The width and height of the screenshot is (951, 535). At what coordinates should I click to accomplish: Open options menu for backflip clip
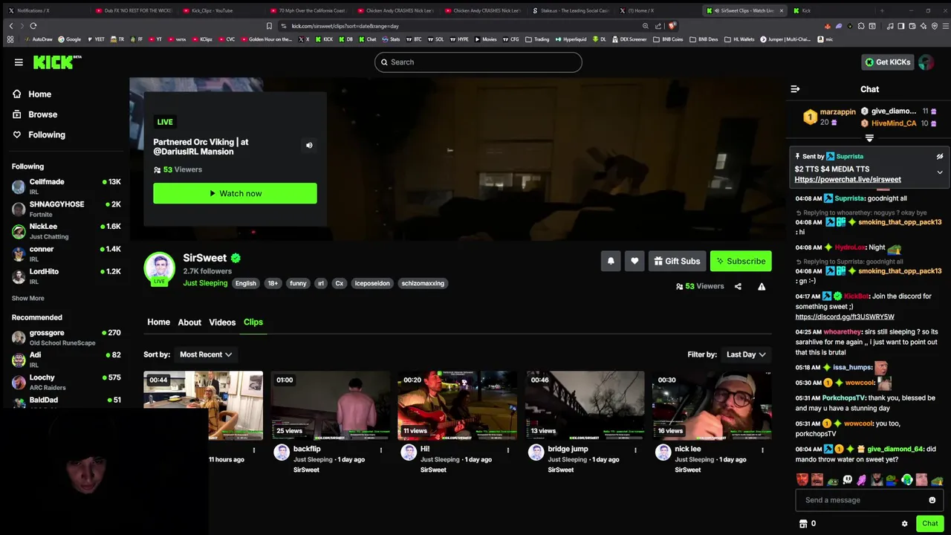[x=381, y=450]
